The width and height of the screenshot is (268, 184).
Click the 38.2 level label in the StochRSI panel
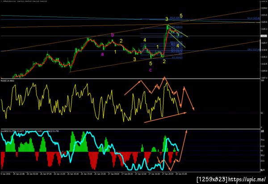263,155
